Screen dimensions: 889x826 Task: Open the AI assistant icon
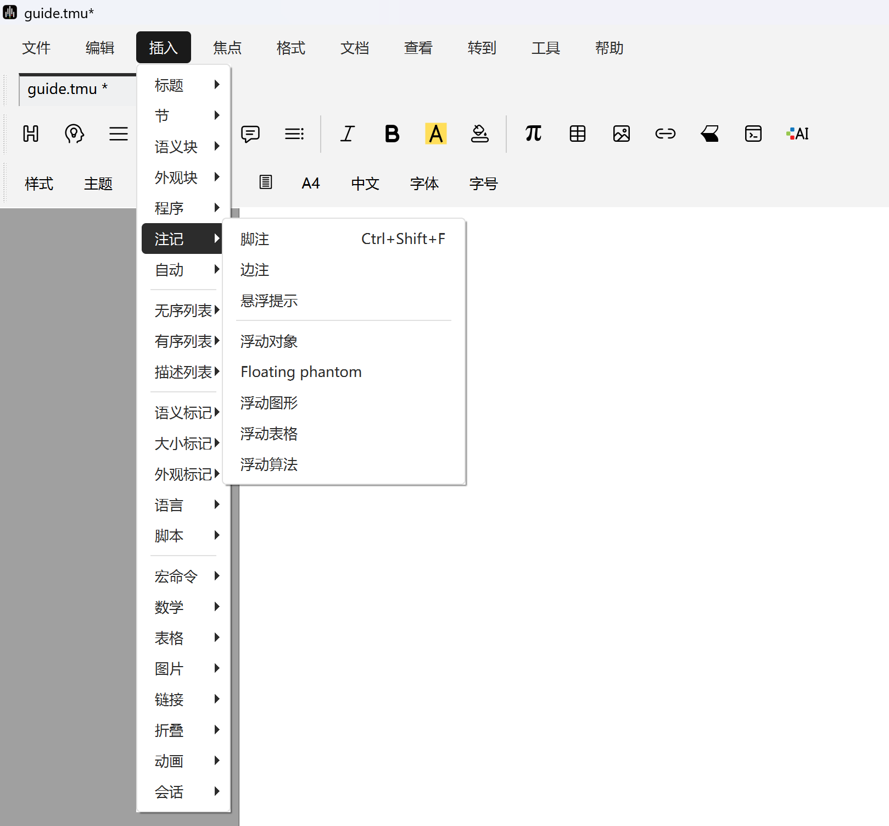[797, 134]
